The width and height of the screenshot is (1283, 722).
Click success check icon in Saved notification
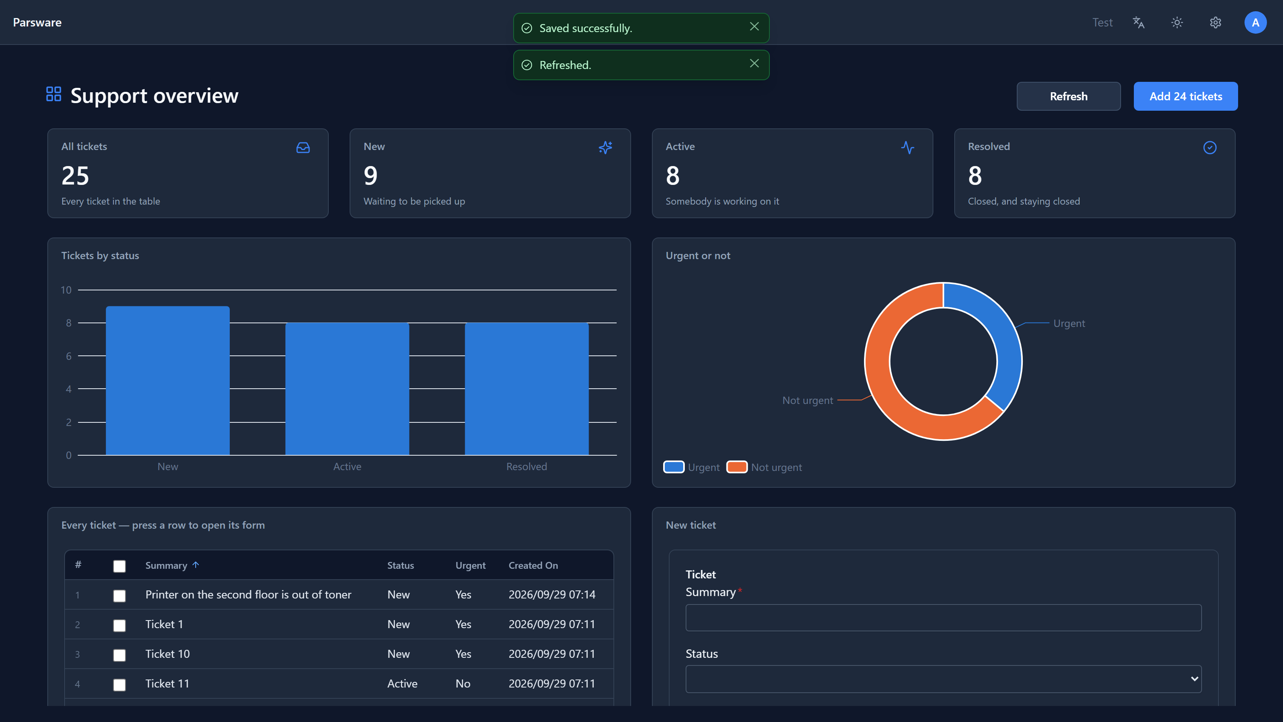pos(526,28)
